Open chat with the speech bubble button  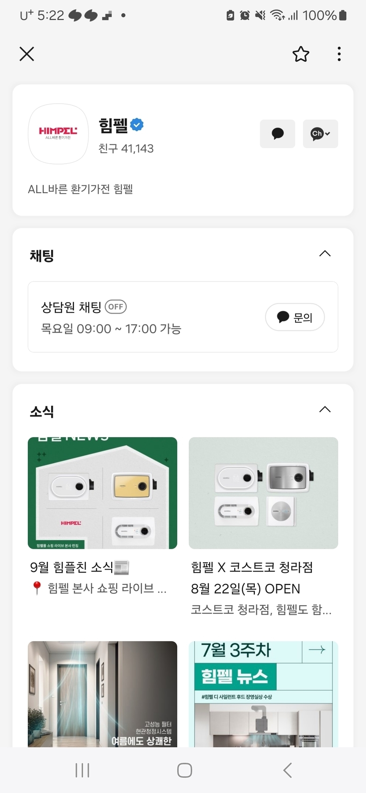click(x=277, y=134)
